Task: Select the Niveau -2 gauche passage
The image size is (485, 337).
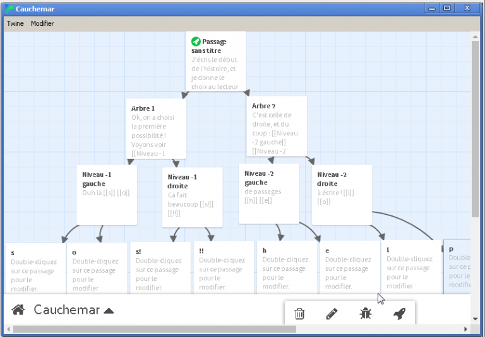Action: click(x=269, y=194)
